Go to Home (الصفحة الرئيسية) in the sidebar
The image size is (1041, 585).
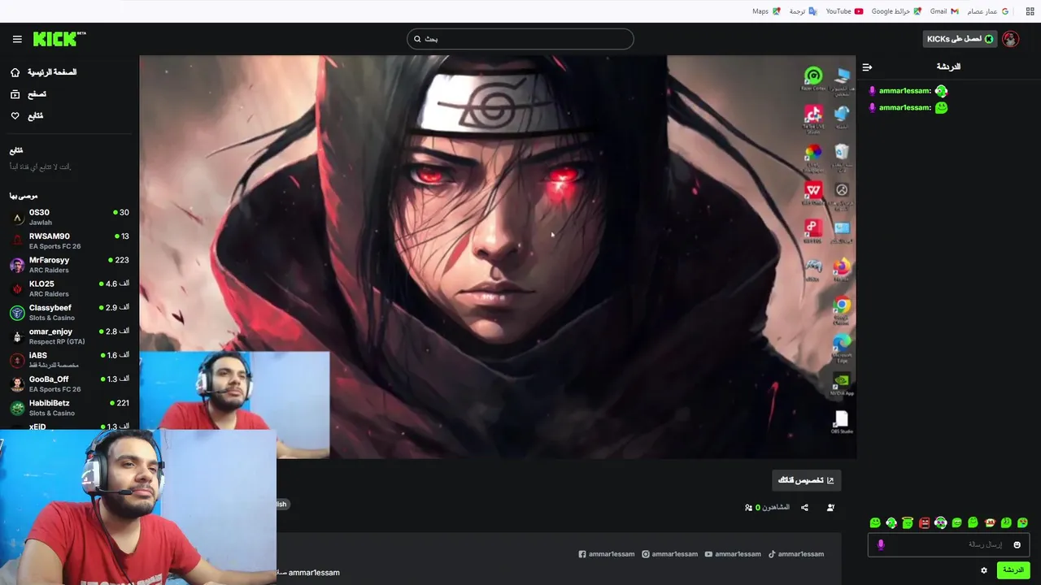(44, 72)
